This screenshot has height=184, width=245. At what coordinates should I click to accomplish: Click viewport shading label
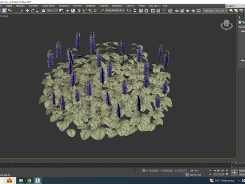4,16
